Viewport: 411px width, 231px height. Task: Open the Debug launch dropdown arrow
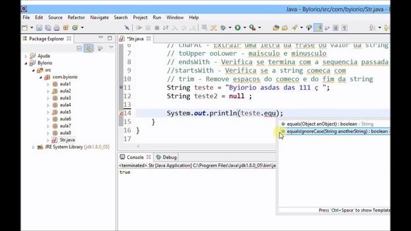click(230, 28)
